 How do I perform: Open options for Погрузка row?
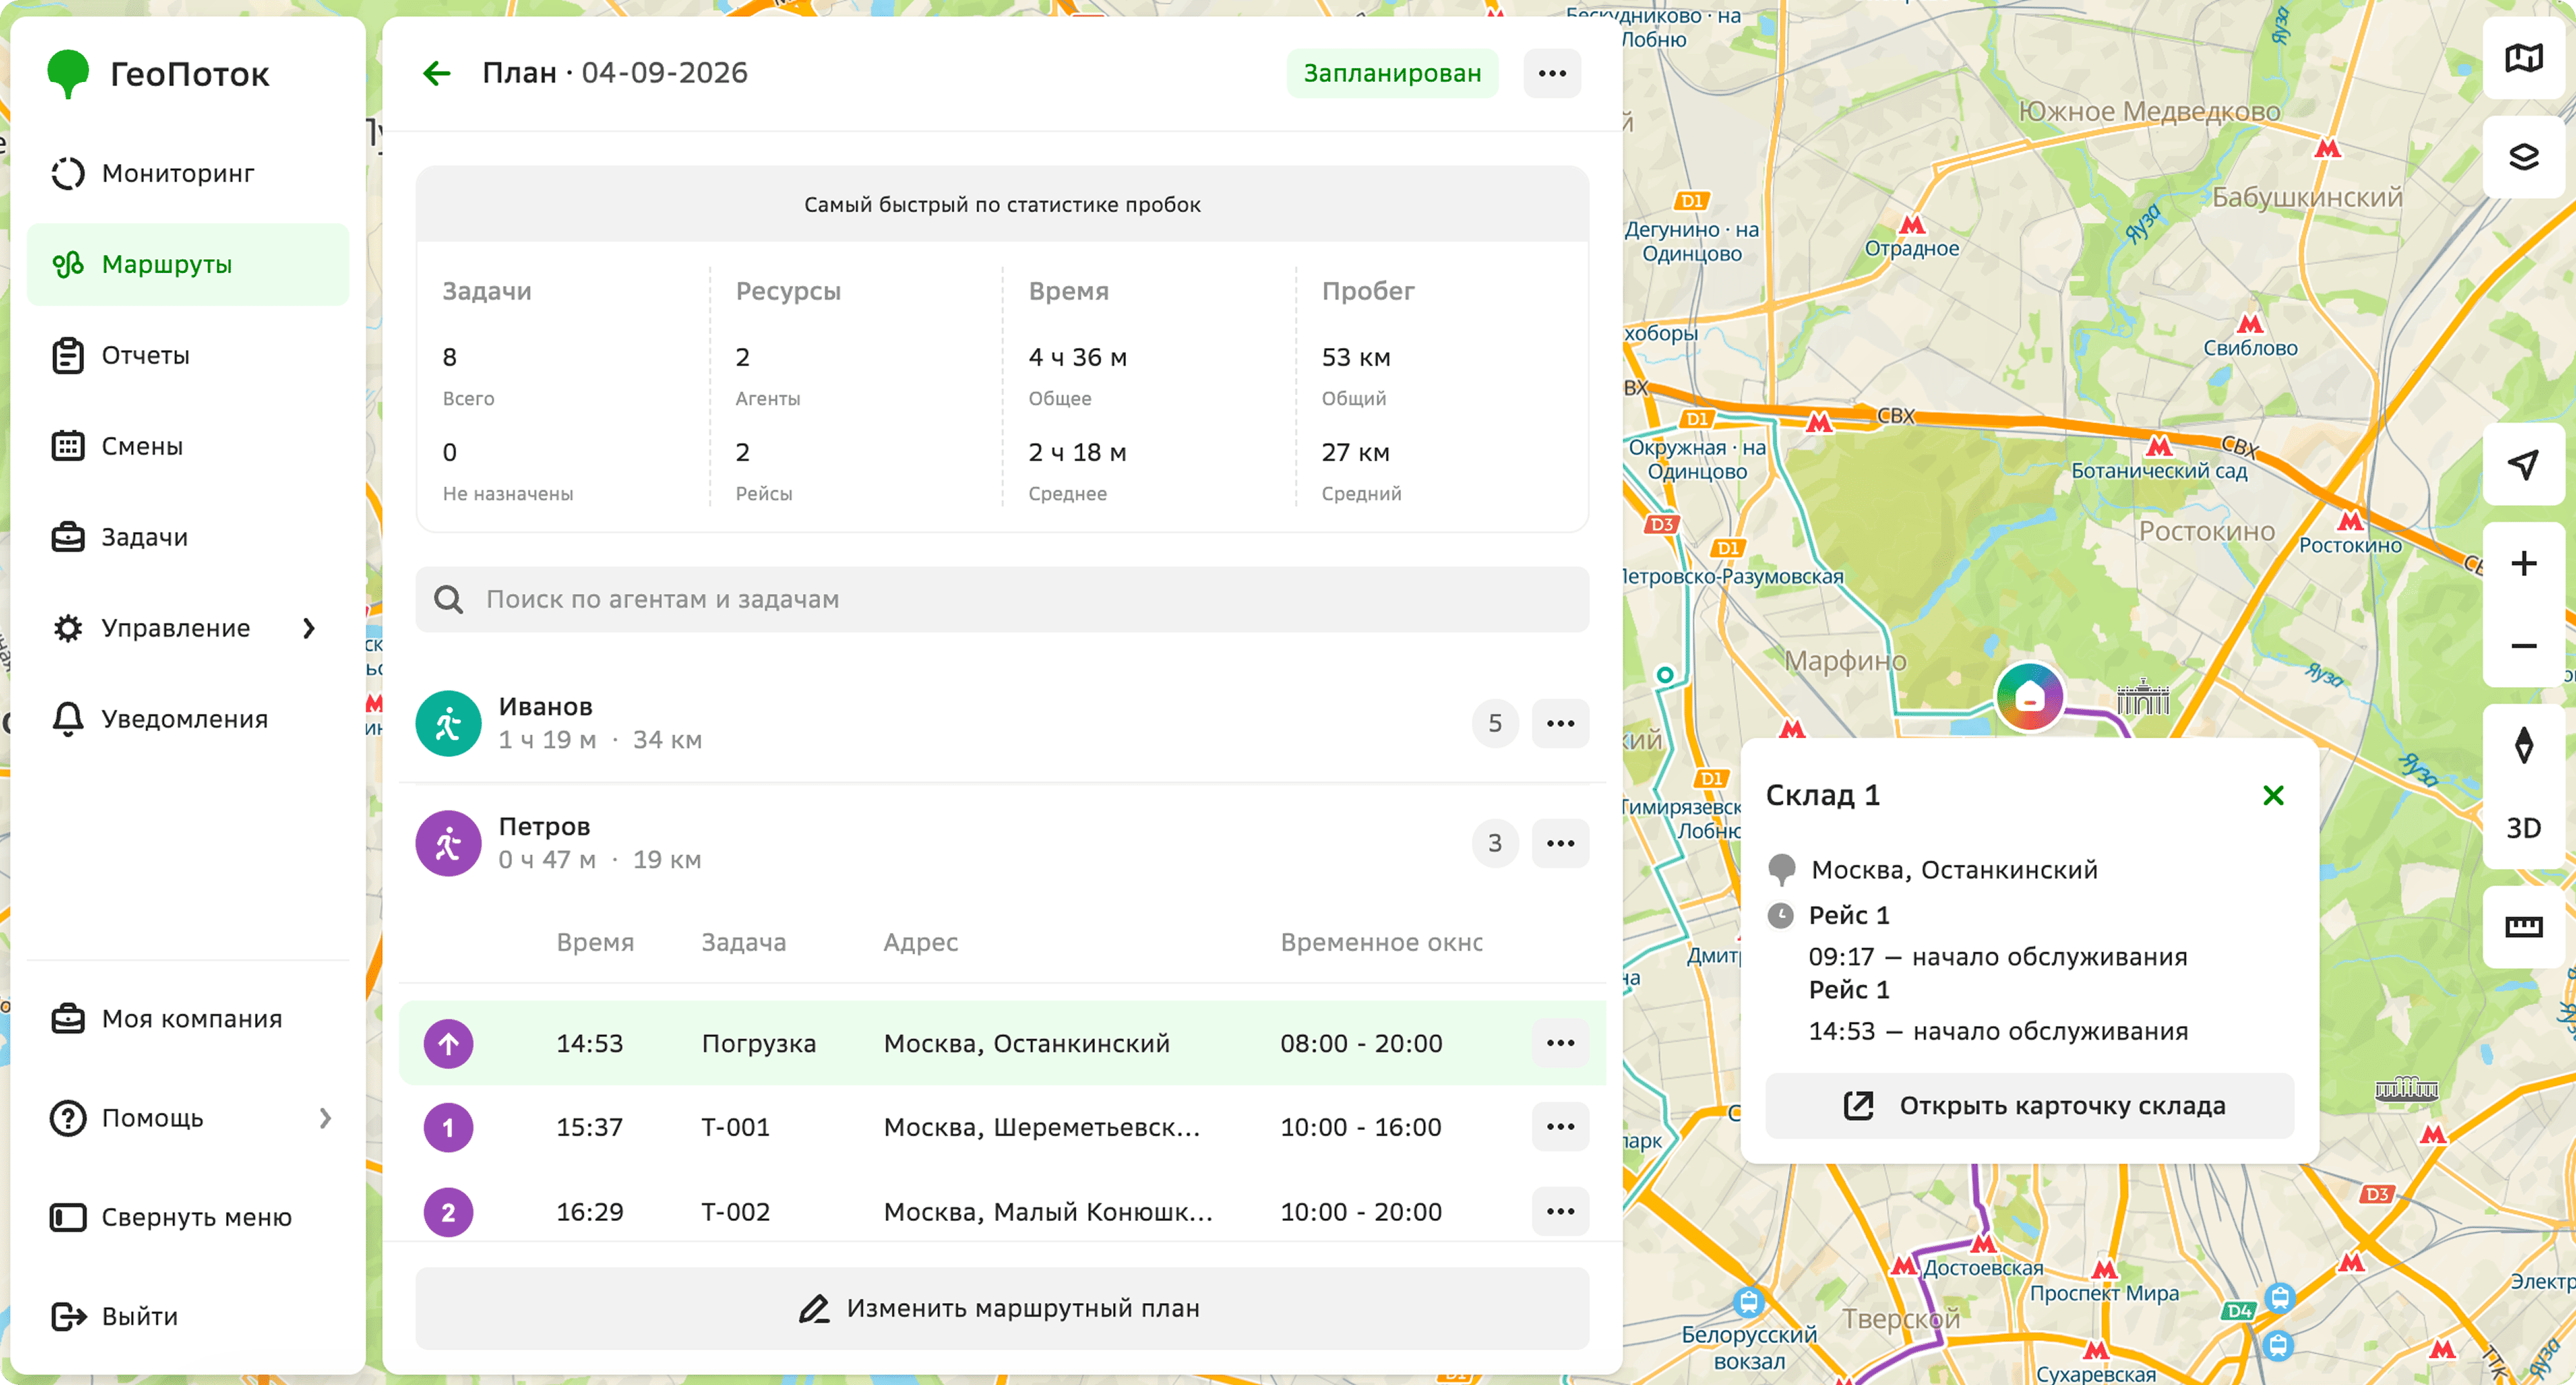(1560, 1043)
